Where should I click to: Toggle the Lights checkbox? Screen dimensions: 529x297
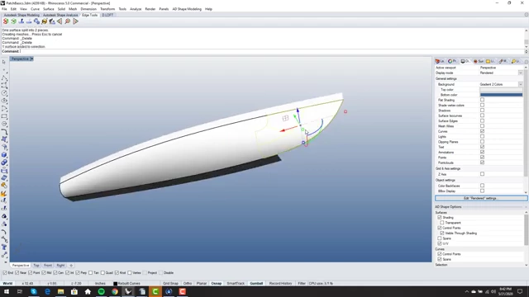click(482, 136)
